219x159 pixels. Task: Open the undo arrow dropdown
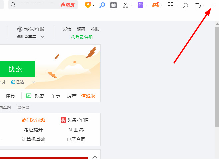204,5
